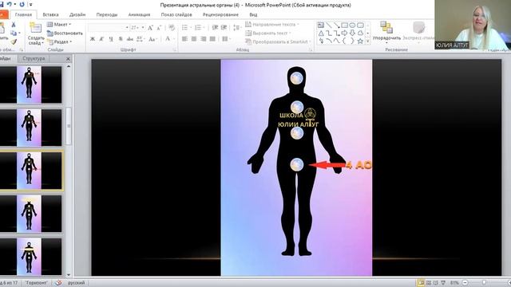Select the rectangle shape in gallery
511x287 pixels.
[344, 25]
